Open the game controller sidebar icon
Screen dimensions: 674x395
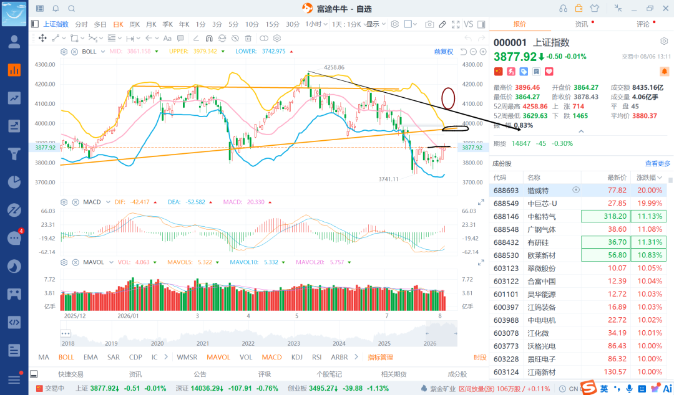click(14, 294)
